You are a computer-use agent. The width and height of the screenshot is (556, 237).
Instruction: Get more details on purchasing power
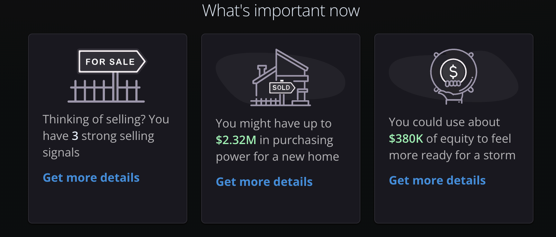click(264, 182)
